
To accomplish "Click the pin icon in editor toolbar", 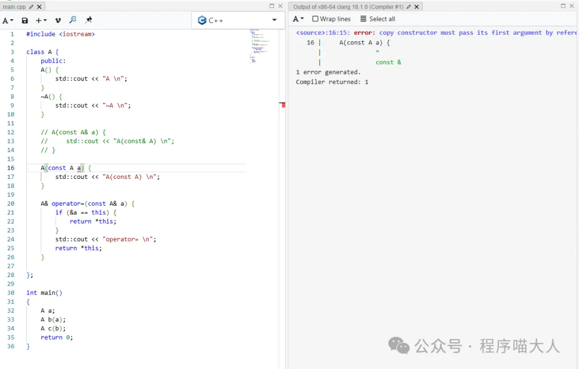I will click(88, 20).
